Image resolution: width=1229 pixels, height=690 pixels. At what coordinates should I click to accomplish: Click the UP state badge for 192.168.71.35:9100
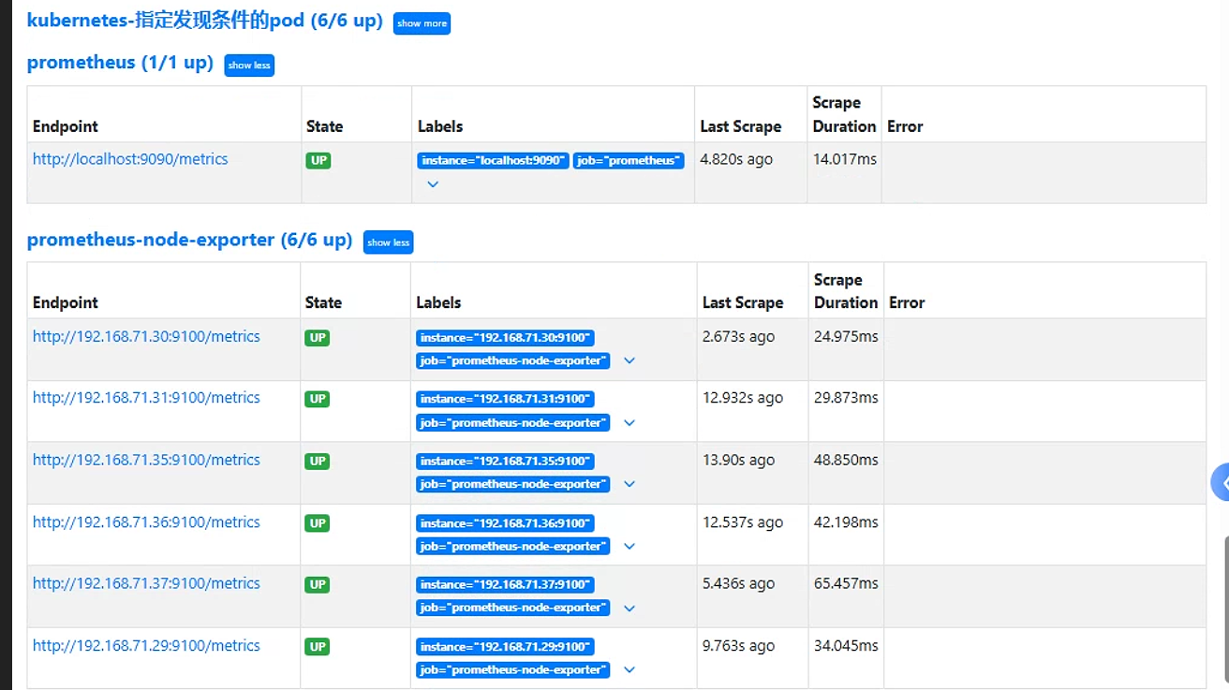pyautogui.click(x=318, y=462)
